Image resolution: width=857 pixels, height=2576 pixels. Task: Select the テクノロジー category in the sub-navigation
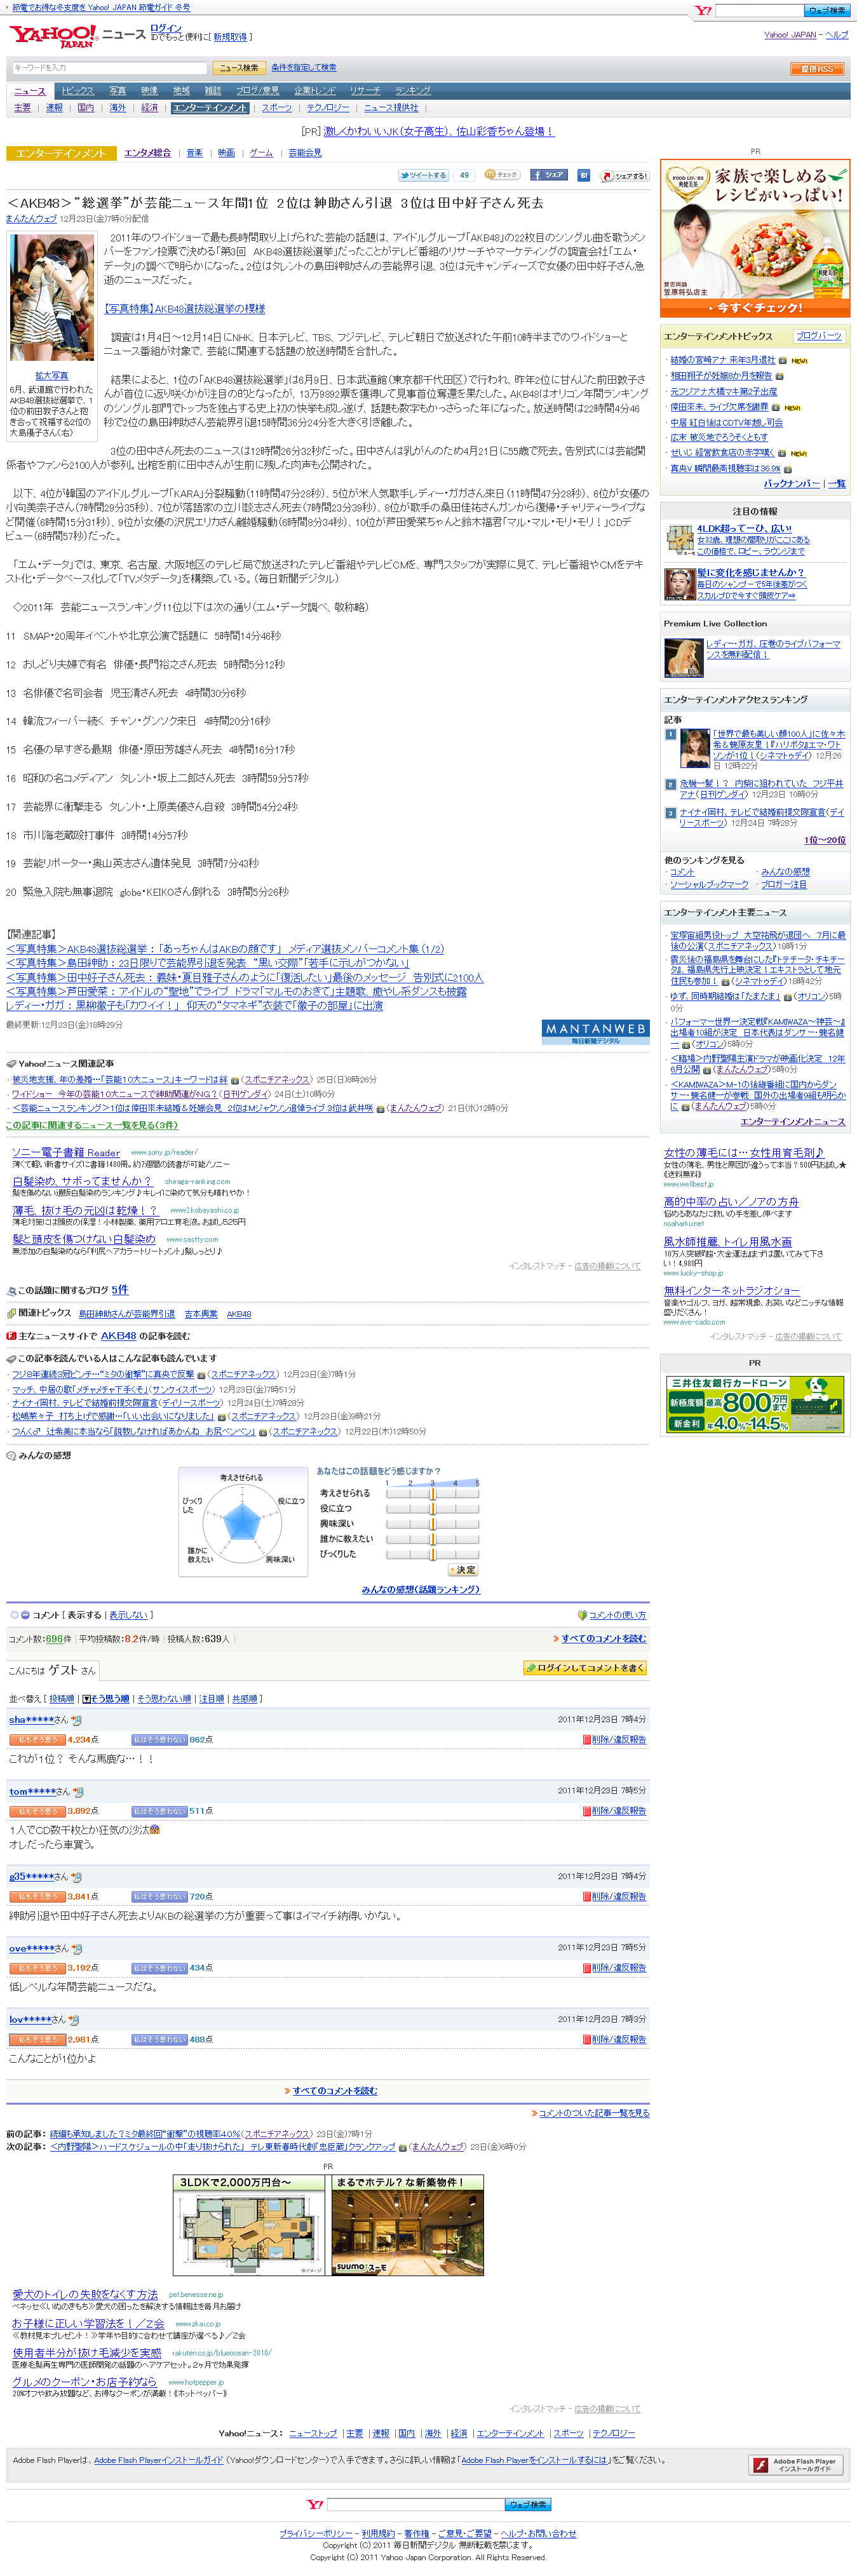click(328, 108)
